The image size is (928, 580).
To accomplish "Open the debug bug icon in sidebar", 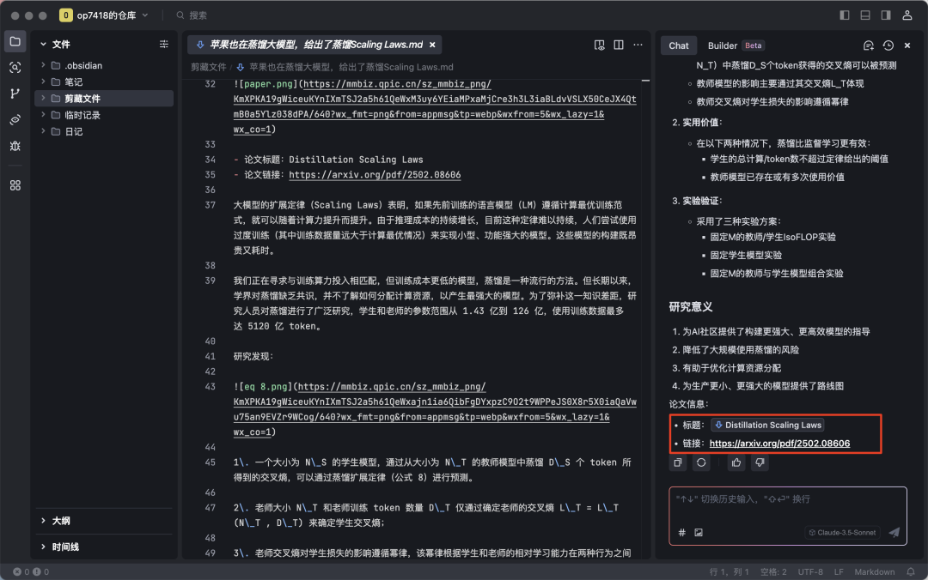I will [x=15, y=146].
